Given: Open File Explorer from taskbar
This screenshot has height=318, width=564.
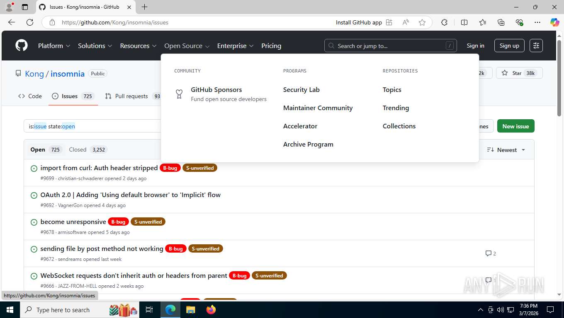Looking at the screenshot, I should point(190,310).
